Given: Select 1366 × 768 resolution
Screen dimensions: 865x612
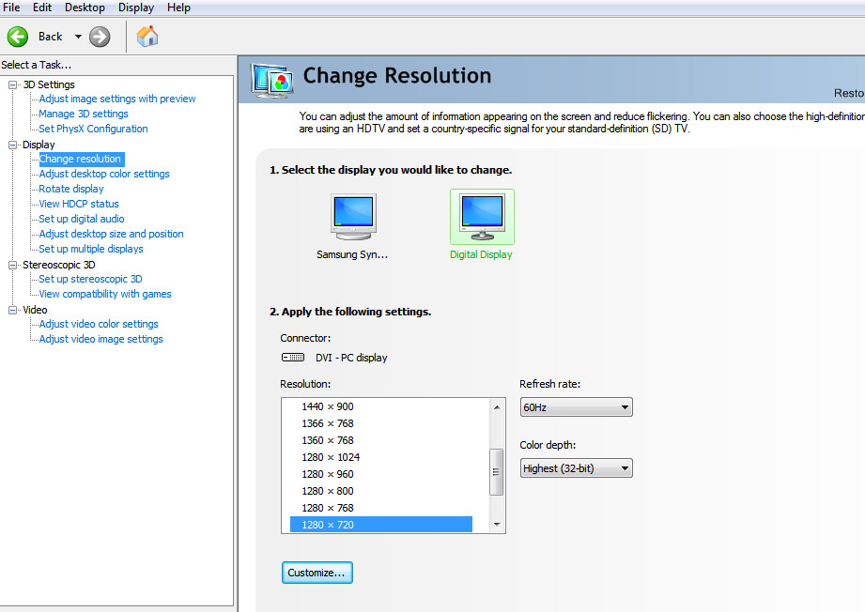Looking at the screenshot, I should tap(328, 423).
